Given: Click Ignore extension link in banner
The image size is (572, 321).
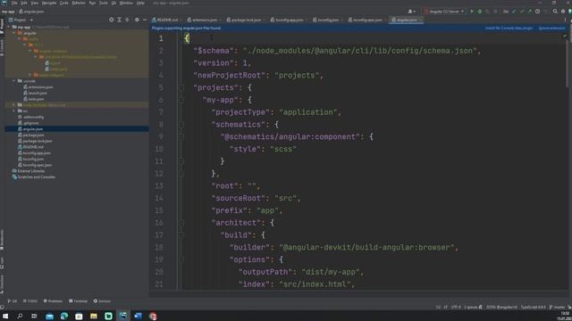Looking at the screenshot, I should point(552,28).
